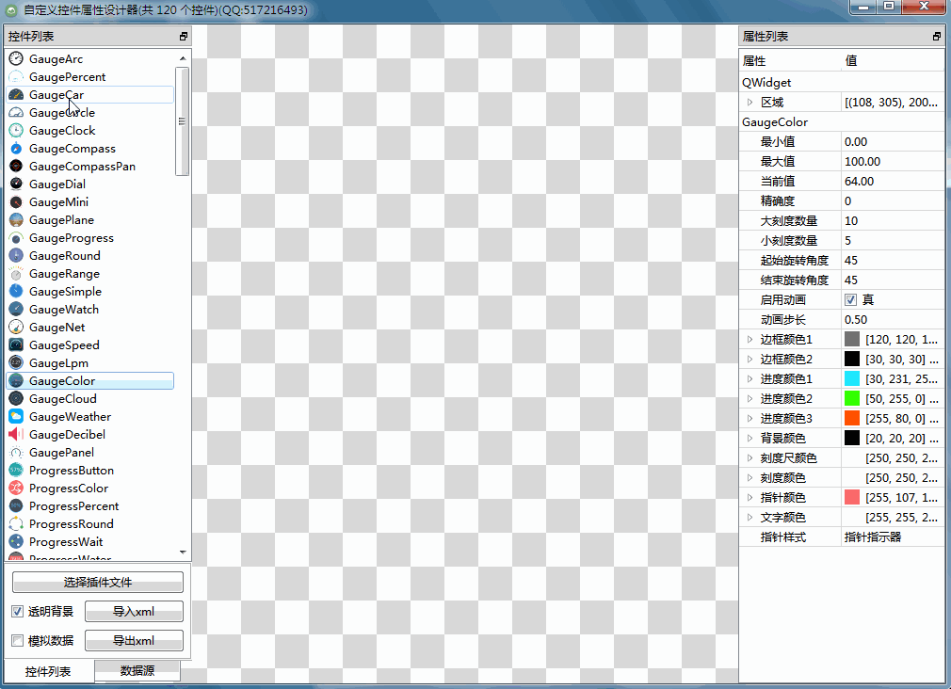Image resolution: width=951 pixels, height=689 pixels.
Task: Select the ProgressWait control
Action: (x=66, y=541)
